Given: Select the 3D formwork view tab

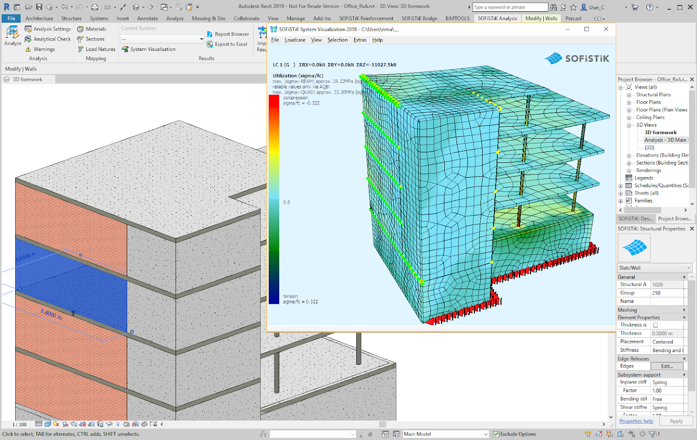Looking at the screenshot, I should pyautogui.click(x=28, y=80).
